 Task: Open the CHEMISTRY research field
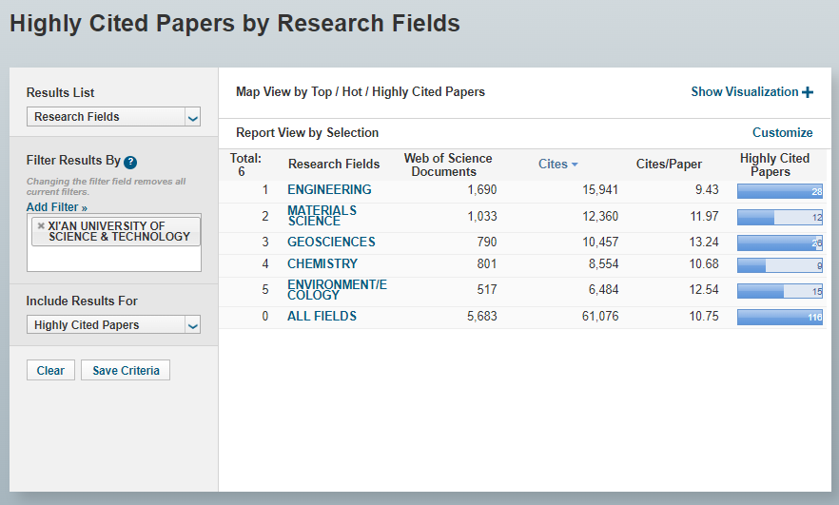pos(322,263)
